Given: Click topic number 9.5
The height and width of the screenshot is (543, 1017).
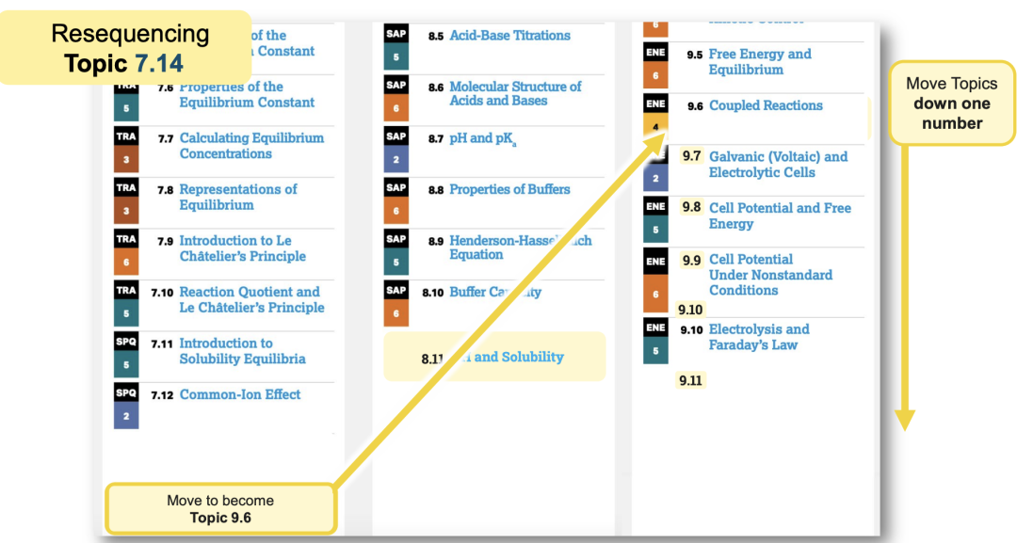Looking at the screenshot, I should click(695, 56).
